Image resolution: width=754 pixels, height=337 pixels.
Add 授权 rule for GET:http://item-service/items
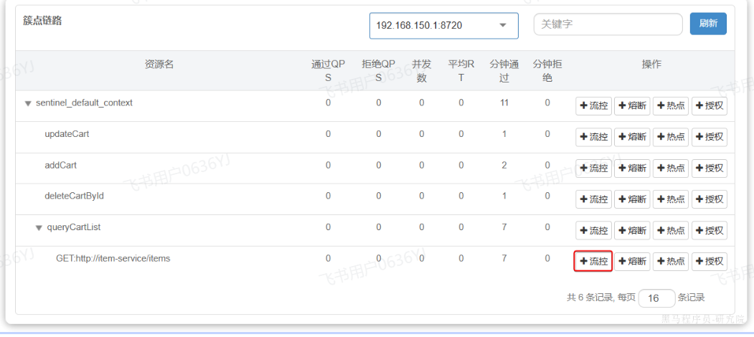click(710, 261)
